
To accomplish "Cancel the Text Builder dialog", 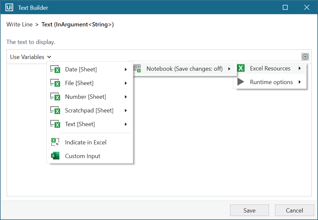I will 294,210.
